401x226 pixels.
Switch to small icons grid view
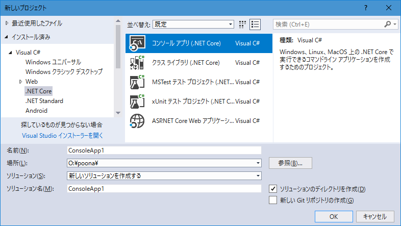tap(242, 24)
